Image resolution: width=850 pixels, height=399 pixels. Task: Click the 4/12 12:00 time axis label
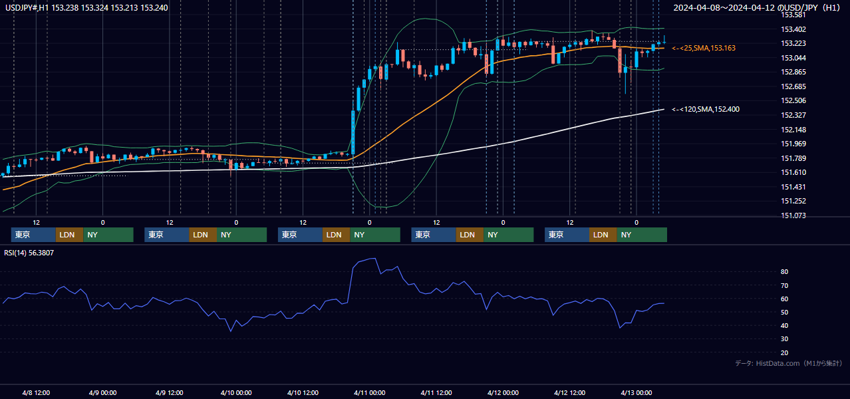(569, 392)
